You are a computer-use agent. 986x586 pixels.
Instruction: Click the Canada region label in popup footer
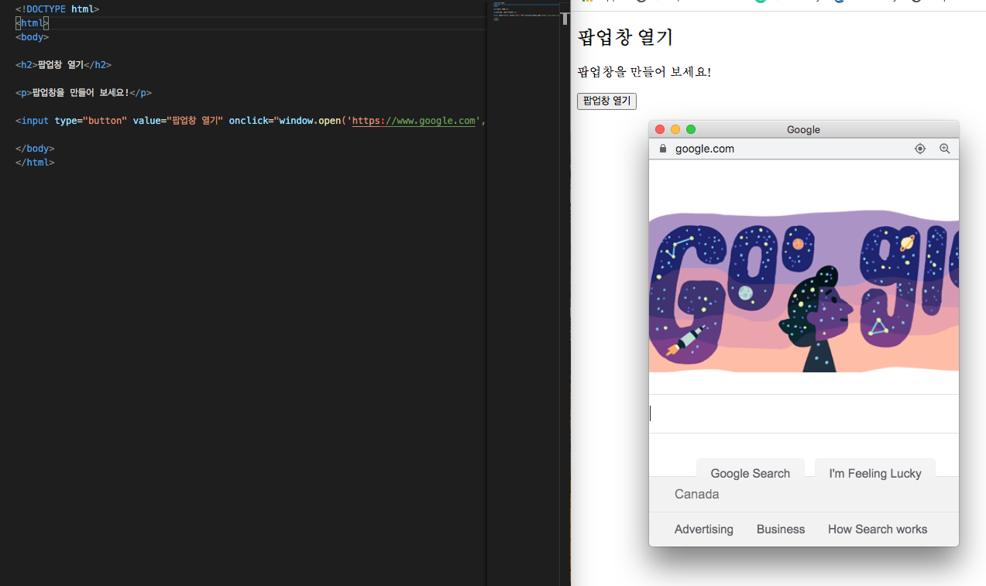coord(697,494)
